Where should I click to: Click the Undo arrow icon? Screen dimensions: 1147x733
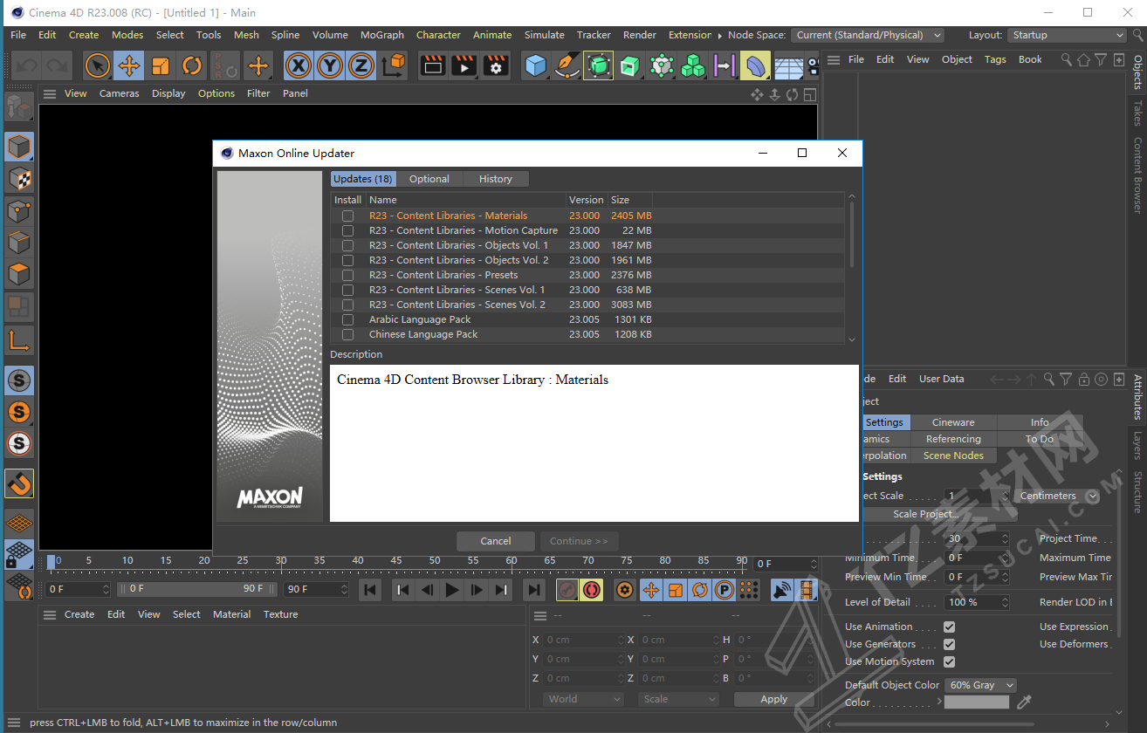27,65
